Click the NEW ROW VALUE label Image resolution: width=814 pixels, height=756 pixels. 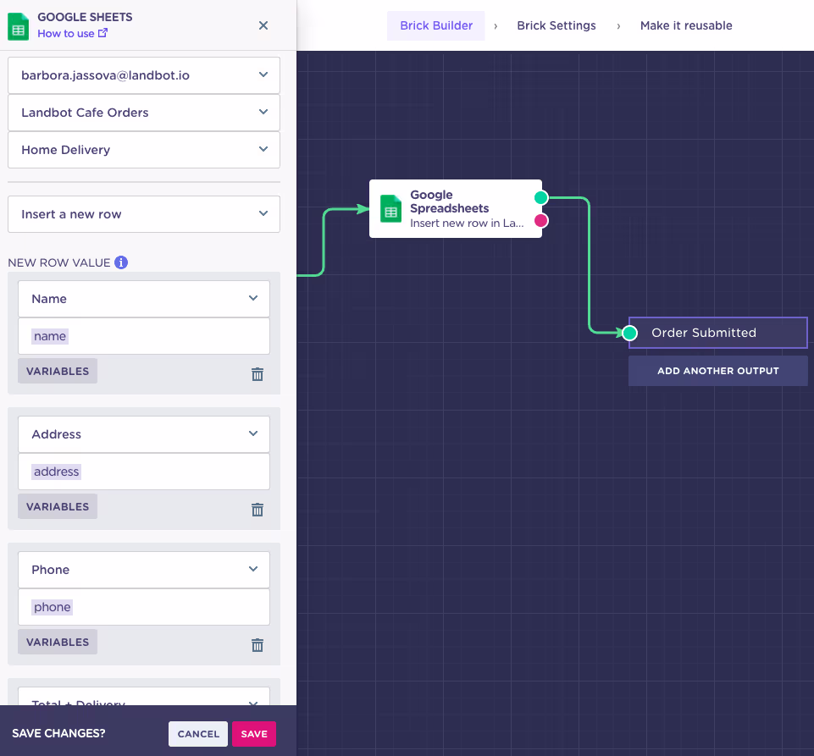(59, 262)
